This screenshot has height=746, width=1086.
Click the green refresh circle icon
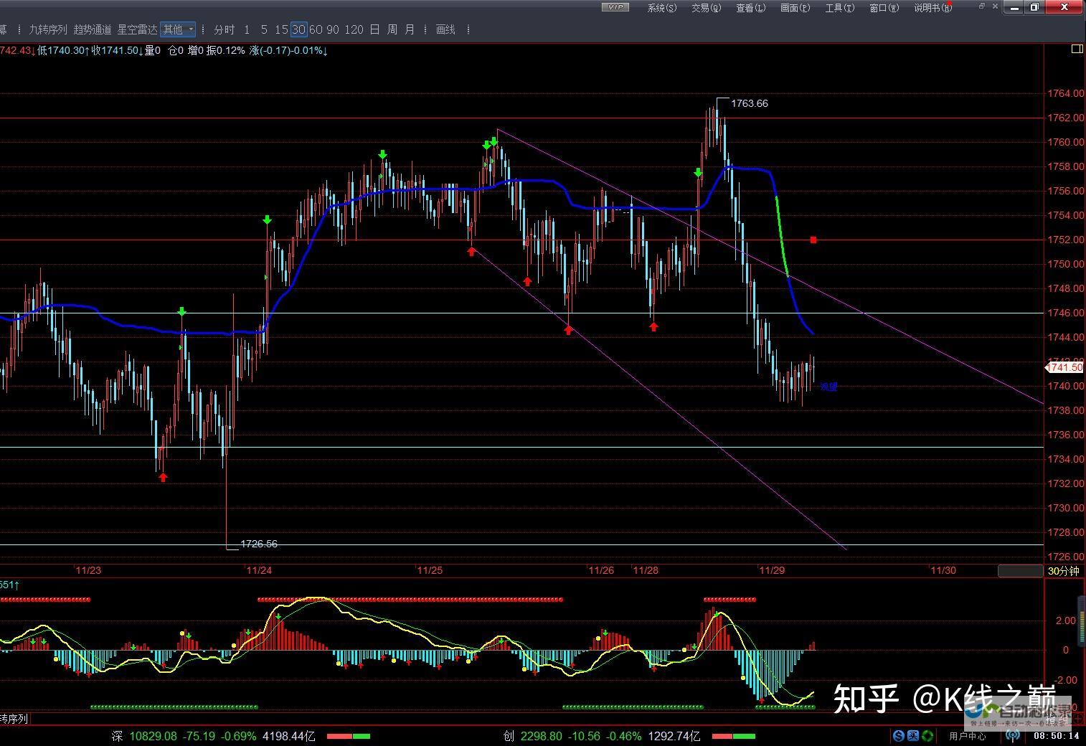click(928, 735)
